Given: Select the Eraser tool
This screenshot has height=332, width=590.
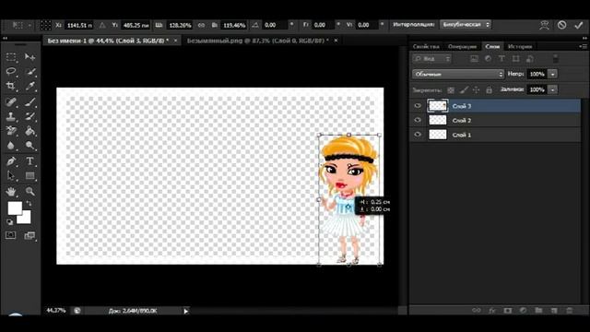Looking at the screenshot, I should coord(11,131).
